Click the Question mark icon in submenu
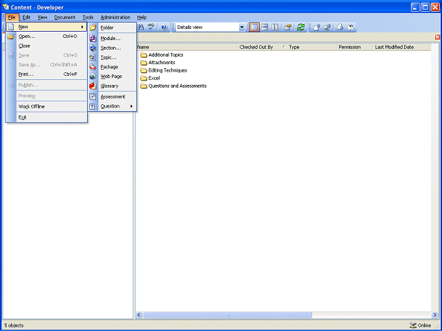The height and width of the screenshot is (331, 442). tap(92, 106)
